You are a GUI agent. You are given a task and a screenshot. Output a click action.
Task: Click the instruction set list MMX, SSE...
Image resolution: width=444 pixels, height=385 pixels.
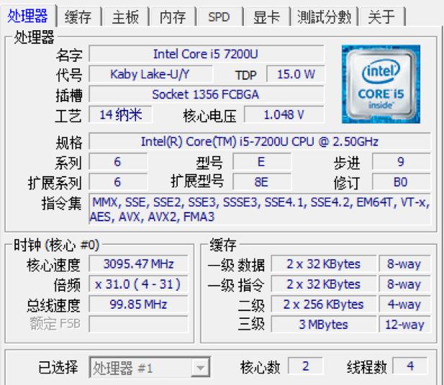[x=260, y=209]
